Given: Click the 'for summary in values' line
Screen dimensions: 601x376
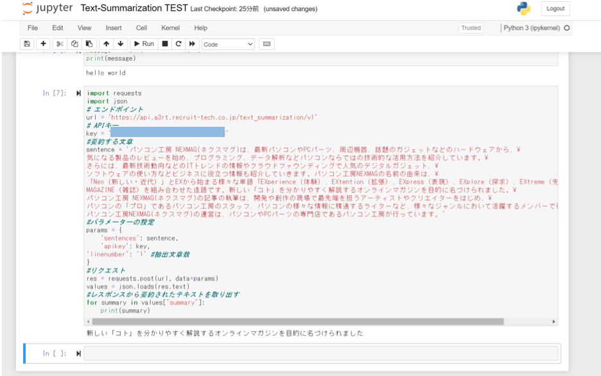Looking at the screenshot, I should tap(146, 302).
